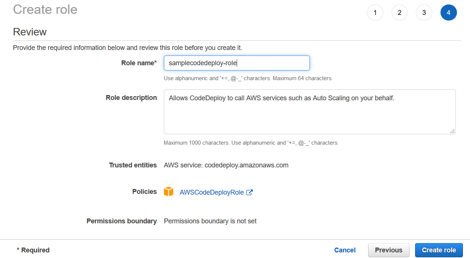The height and width of the screenshot is (258, 470).
Task: Go back with the Previous button
Action: [x=389, y=250]
